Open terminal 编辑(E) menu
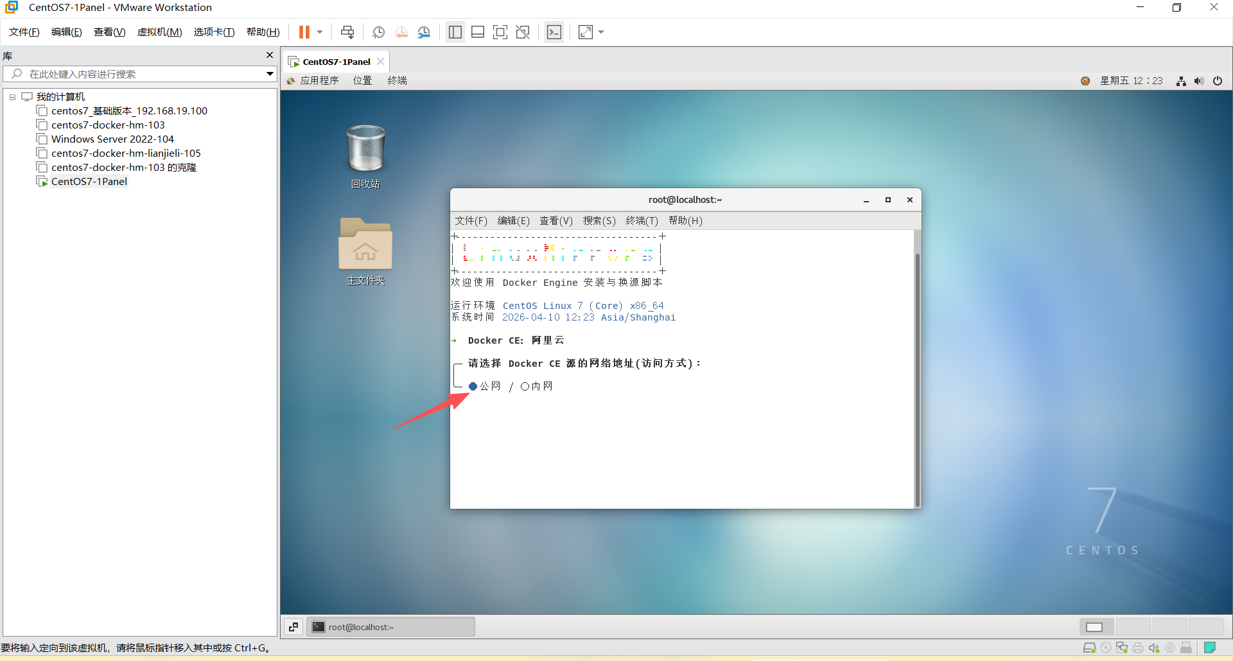1233x661 pixels. click(513, 220)
